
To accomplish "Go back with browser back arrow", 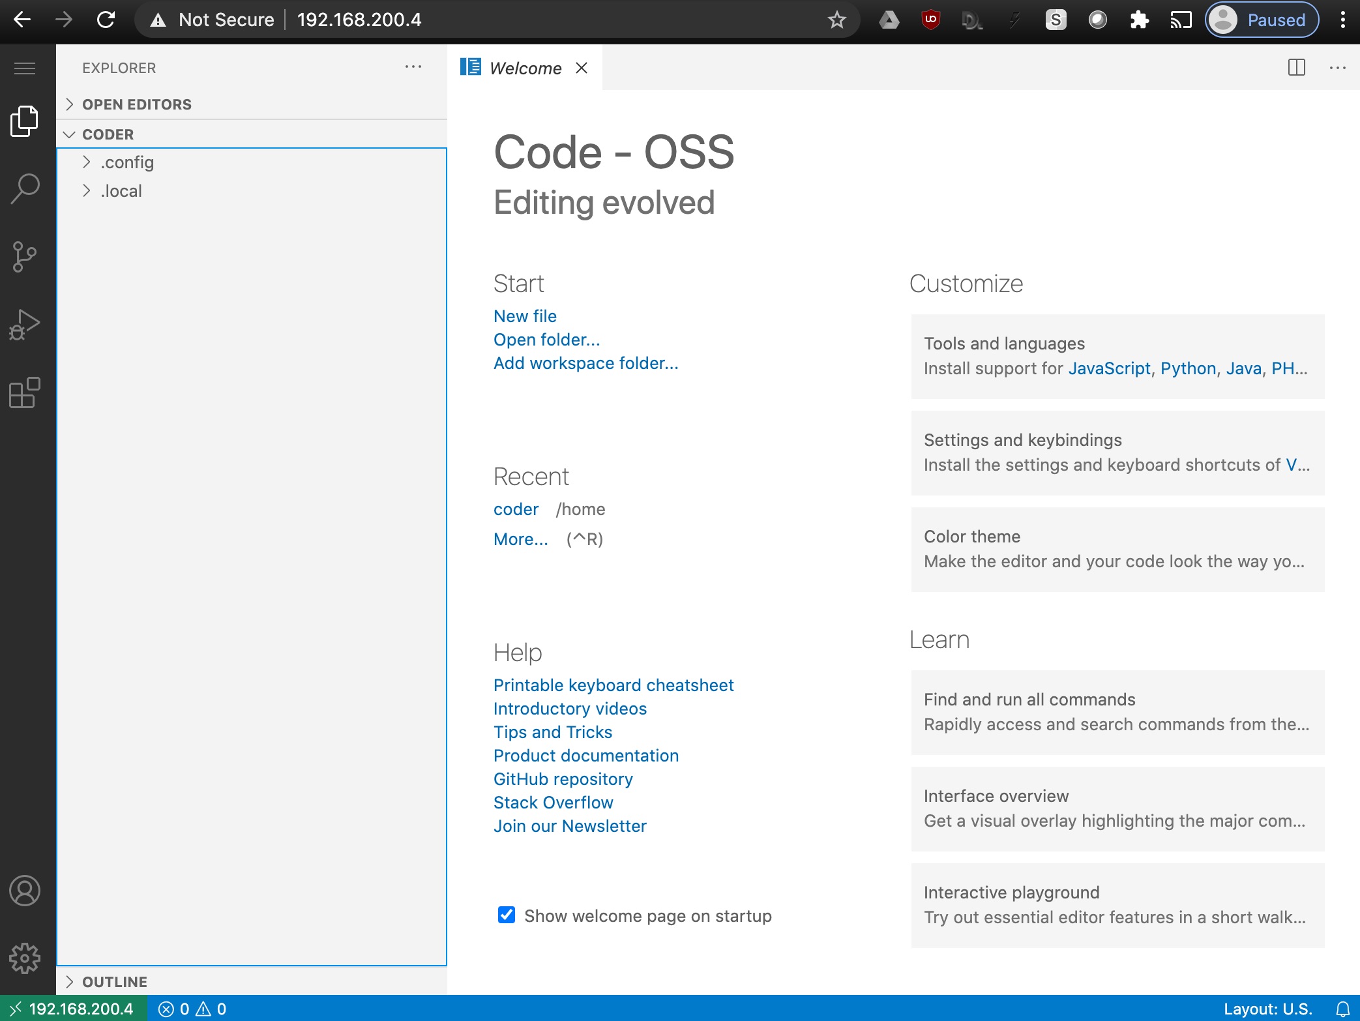I will point(22,20).
